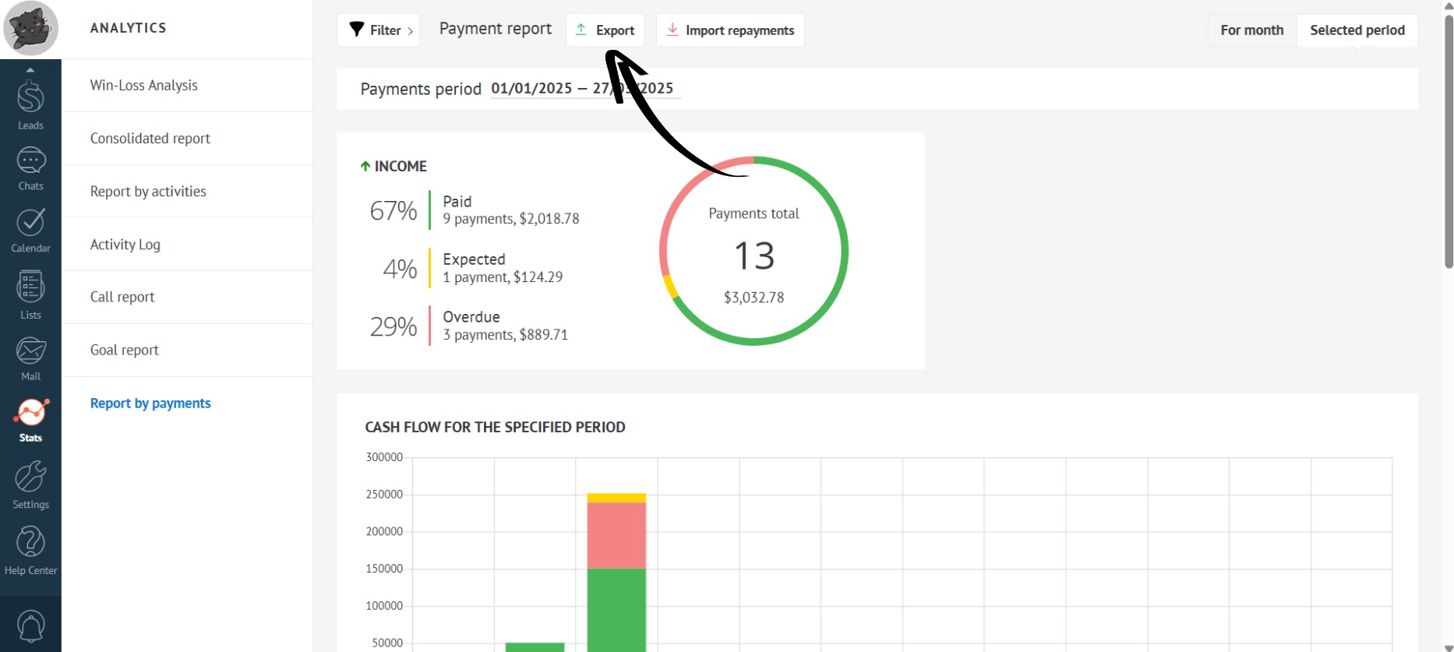This screenshot has width=1454, height=652.
Task: Click the notifications bell icon
Action: pos(30,626)
